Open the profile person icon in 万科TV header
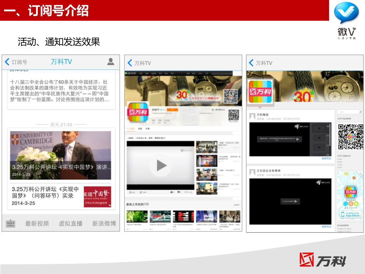This screenshot has height=274, width=365. point(110,61)
